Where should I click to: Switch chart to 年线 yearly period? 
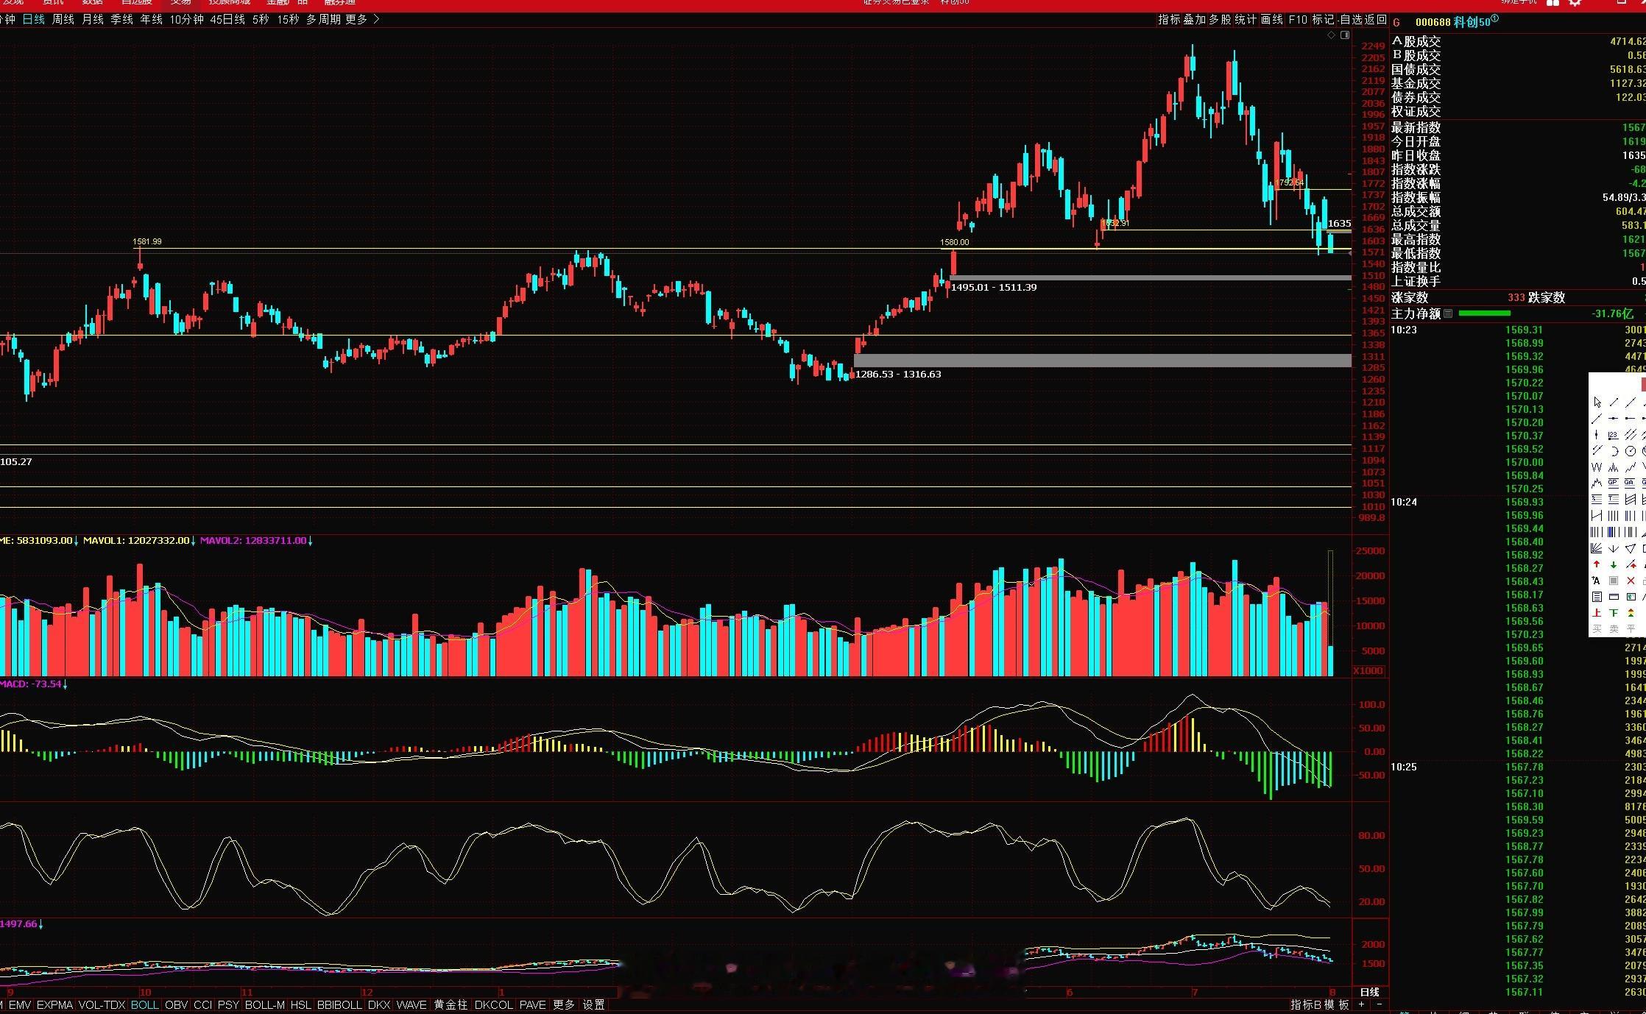(152, 19)
